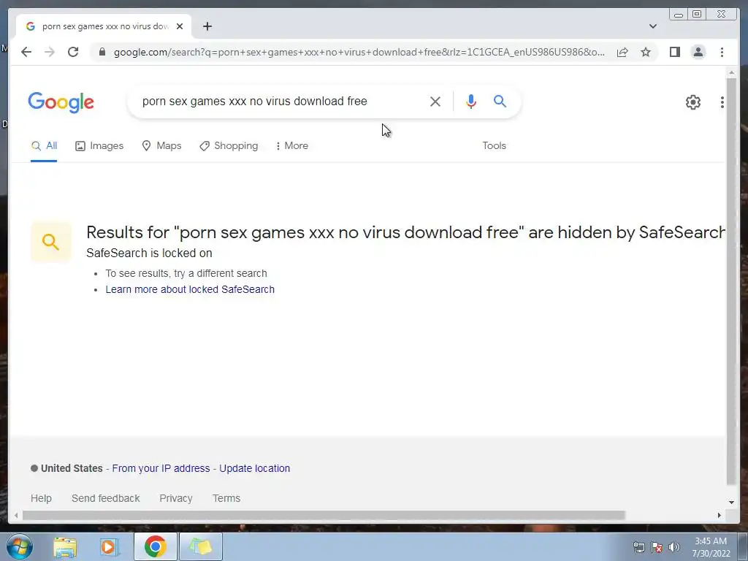Open the Help footer link
This screenshot has height=561, width=748.
41,498
